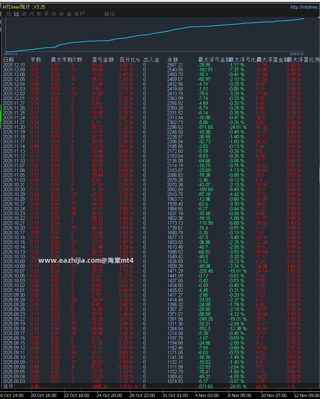This screenshot has height=399, width=320.
Task: Click the 日期 date column header
Action: (9, 60)
